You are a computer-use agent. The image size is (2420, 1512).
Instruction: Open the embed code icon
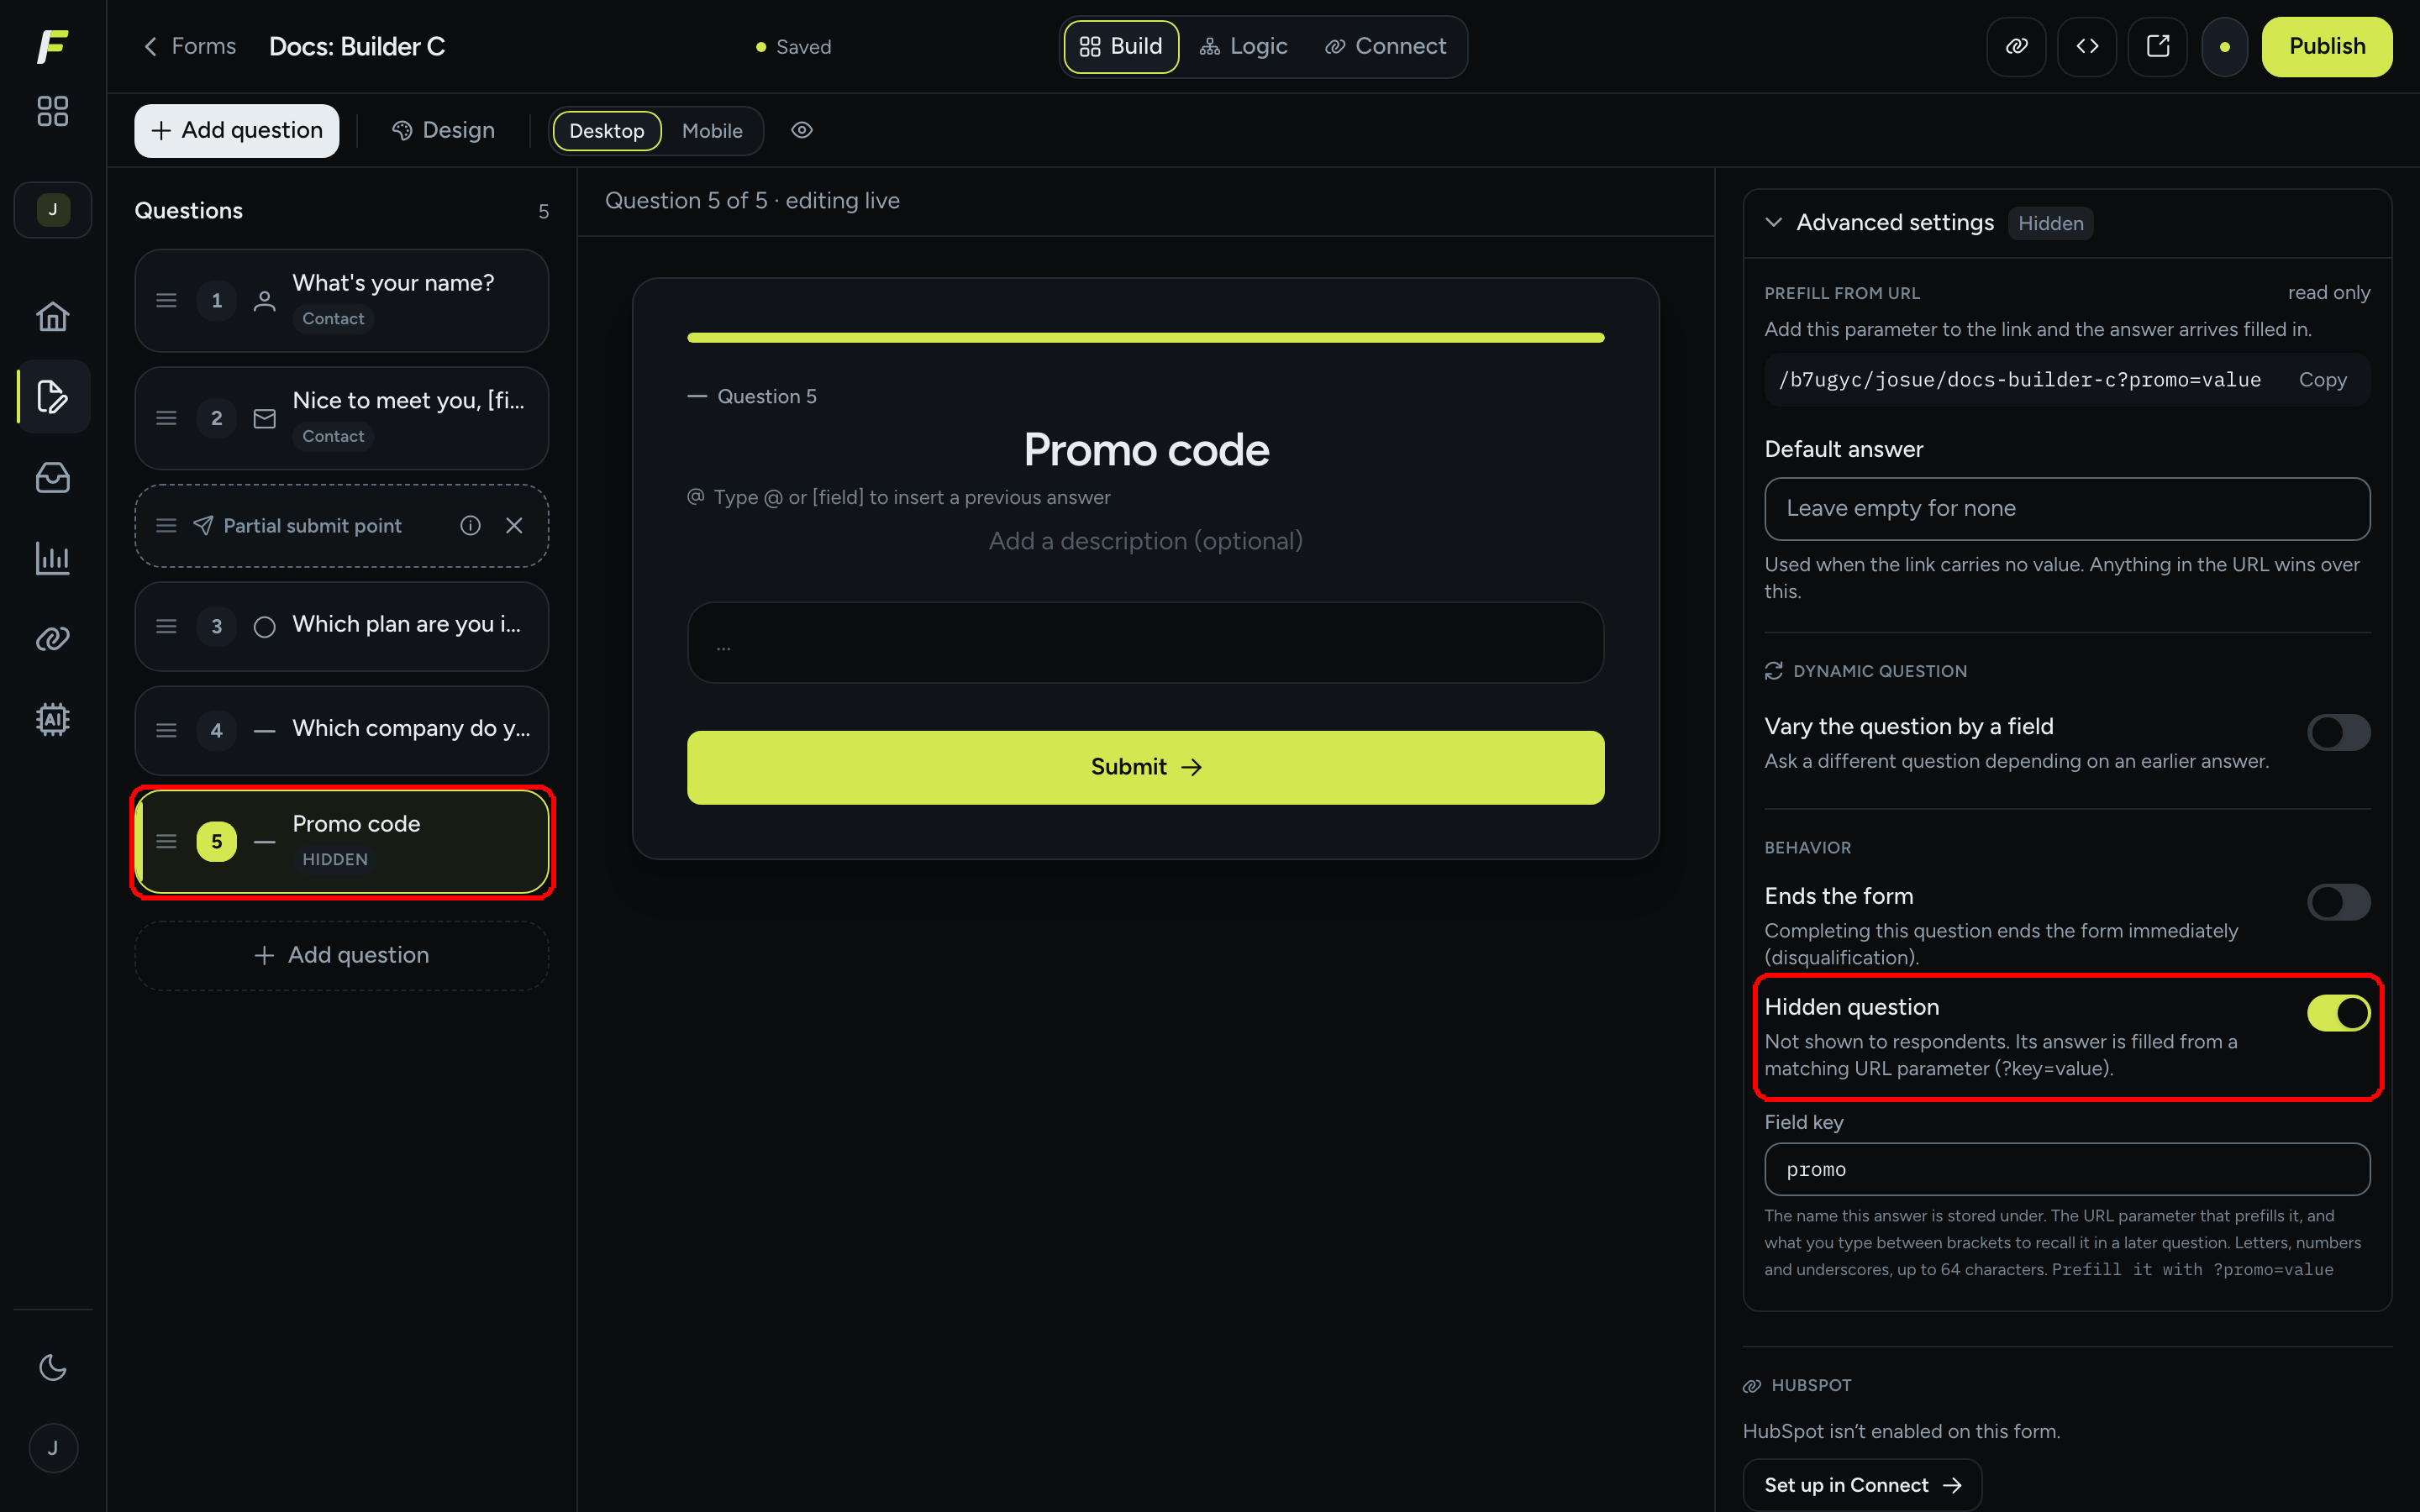pos(2087,46)
